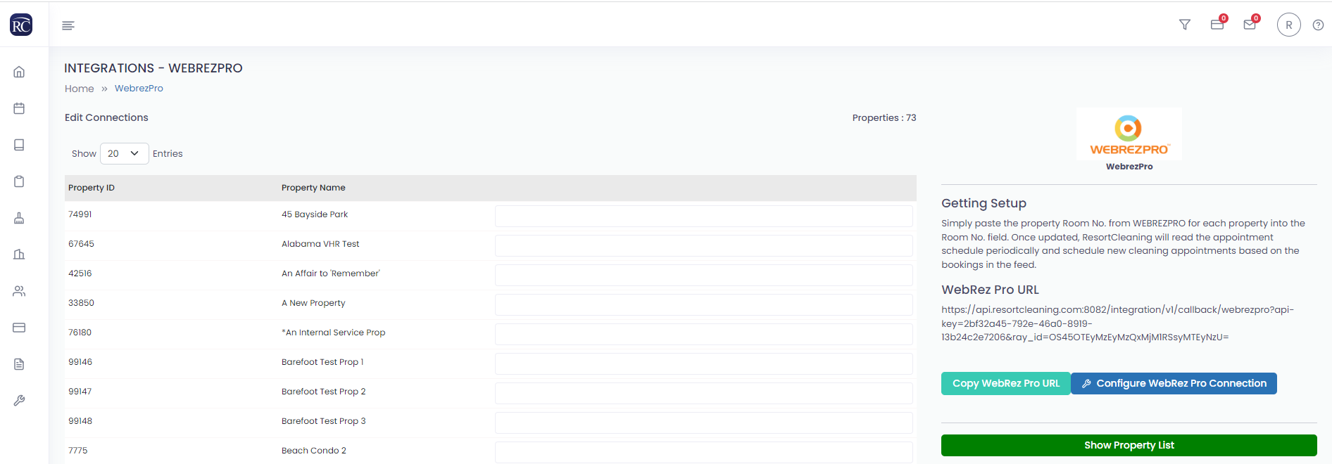Click the Home breadcrumb link
This screenshot has height=464, width=1332.
click(79, 89)
